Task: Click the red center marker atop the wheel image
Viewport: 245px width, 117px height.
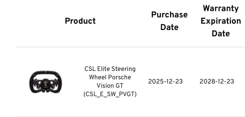Action: pyautogui.click(x=46, y=72)
